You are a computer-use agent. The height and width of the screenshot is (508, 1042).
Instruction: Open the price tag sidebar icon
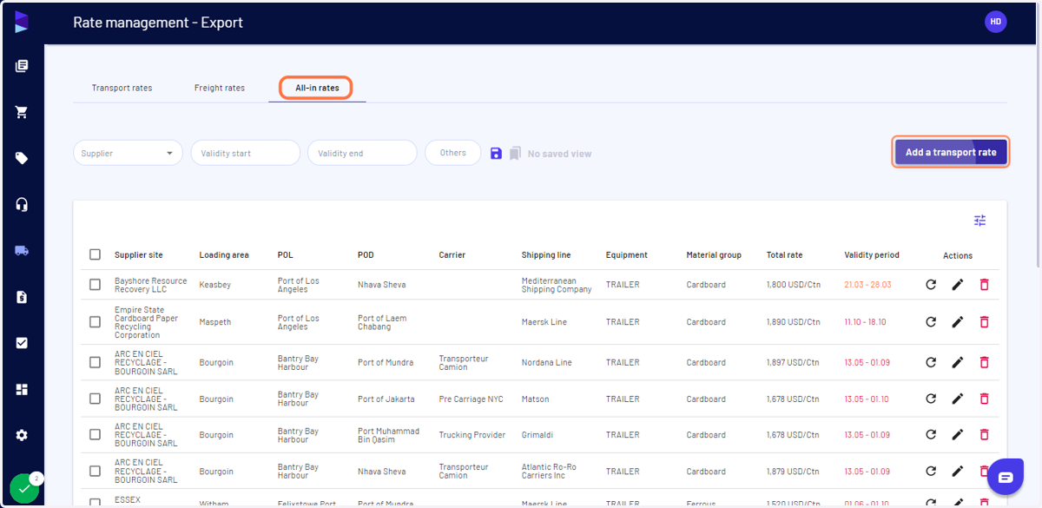click(22, 158)
